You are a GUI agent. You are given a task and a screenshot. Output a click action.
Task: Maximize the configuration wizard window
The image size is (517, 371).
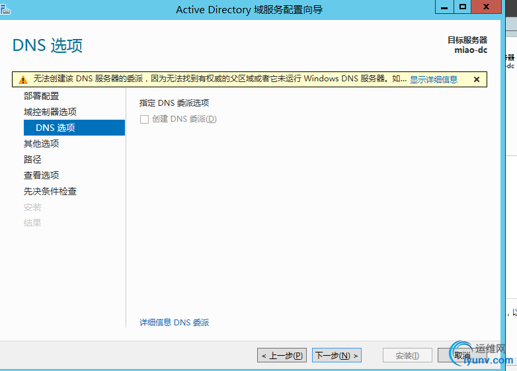(x=463, y=7)
